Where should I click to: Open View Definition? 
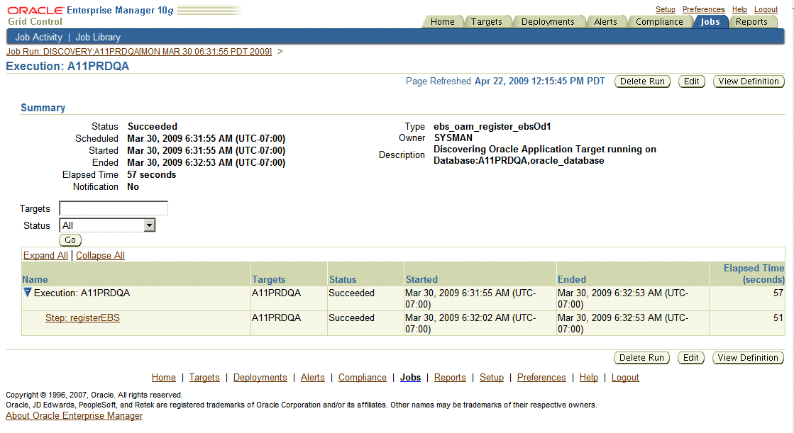click(x=749, y=81)
